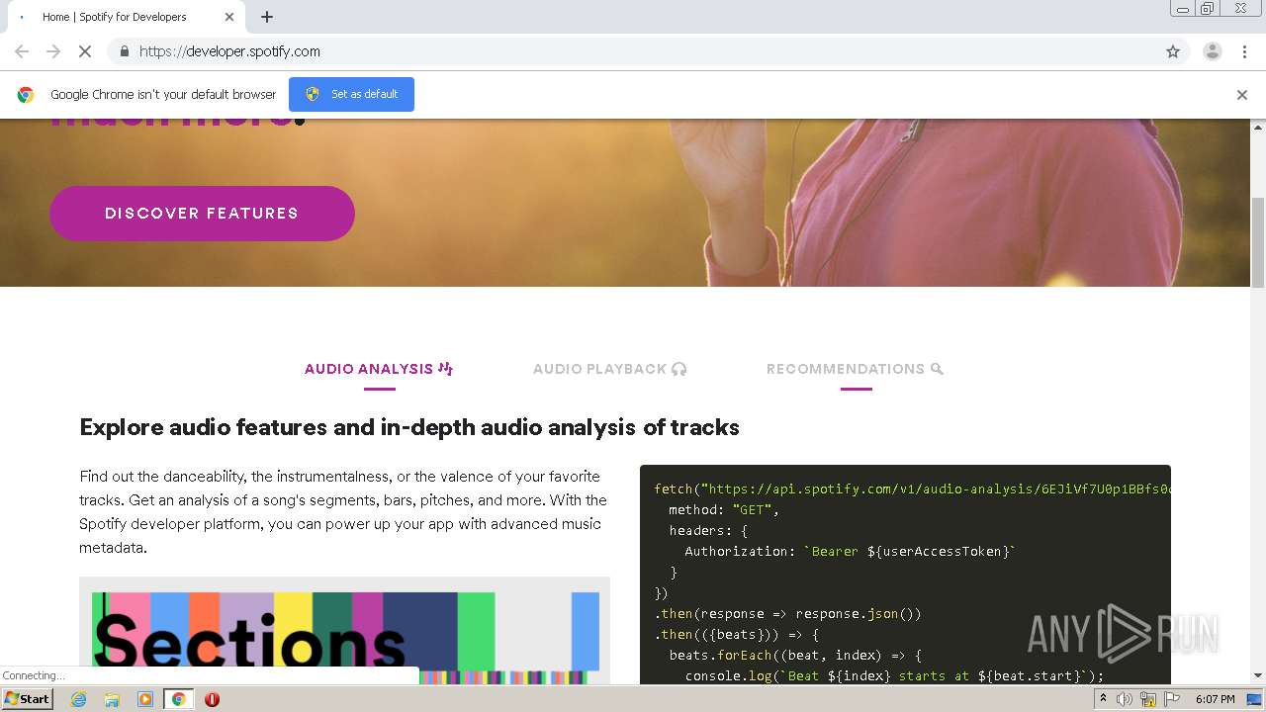This screenshot has height=712, width=1266.
Task: Click the heading Explore audio features
Action: tap(409, 427)
